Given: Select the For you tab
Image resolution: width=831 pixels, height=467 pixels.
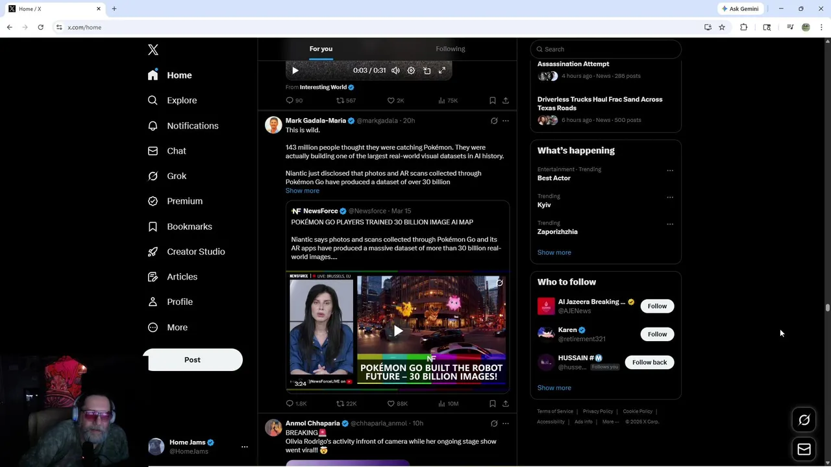Looking at the screenshot, I should 321,49.
